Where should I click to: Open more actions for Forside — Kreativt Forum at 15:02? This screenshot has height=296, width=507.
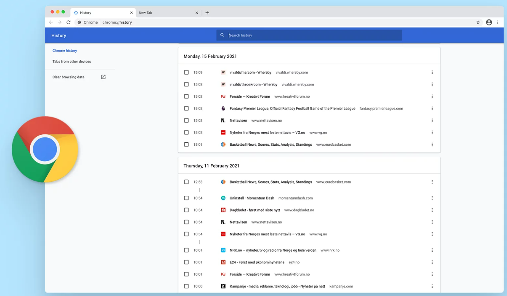tap(432, 97)
